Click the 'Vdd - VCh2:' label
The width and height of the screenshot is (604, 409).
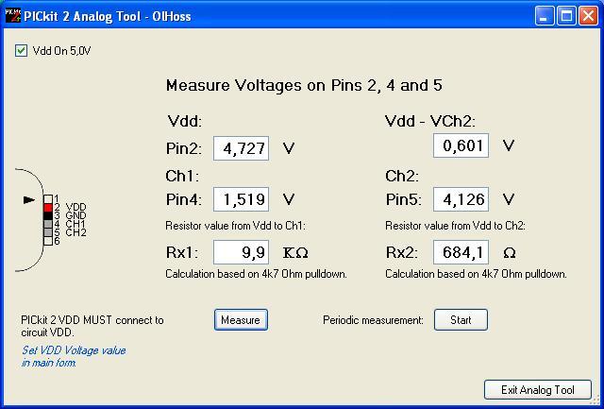(x=430, y=122)
